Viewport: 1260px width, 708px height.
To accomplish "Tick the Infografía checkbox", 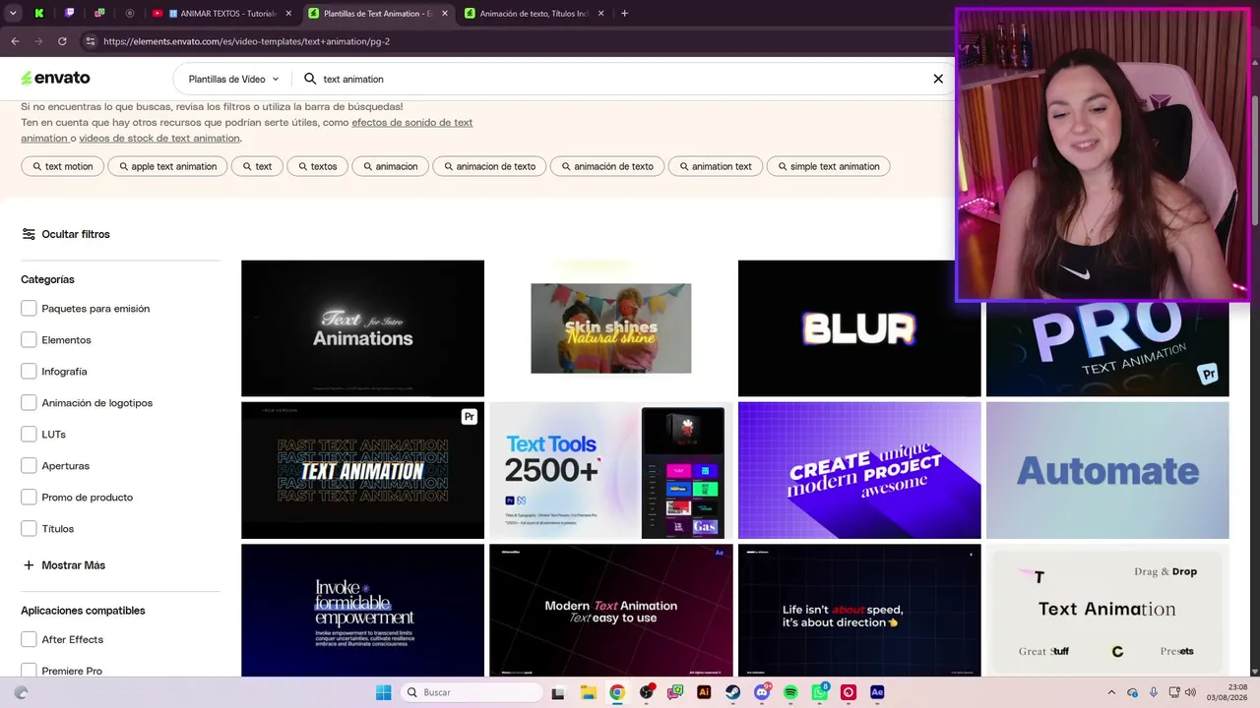I will 29,372.
